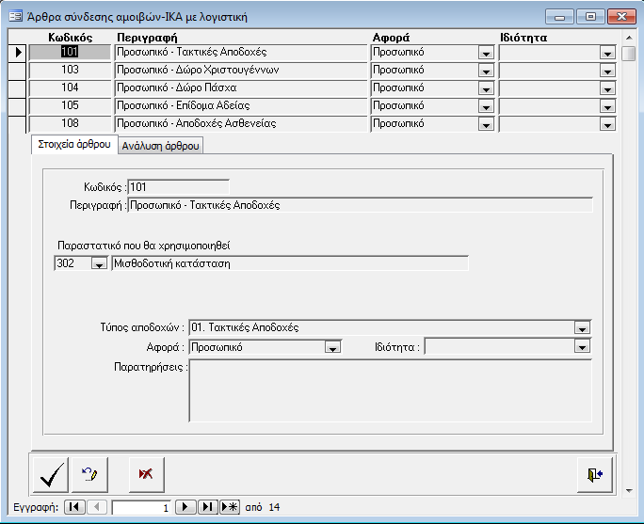Click the undo changes icon button
The image size is (644, 524).
pos(94,474)
